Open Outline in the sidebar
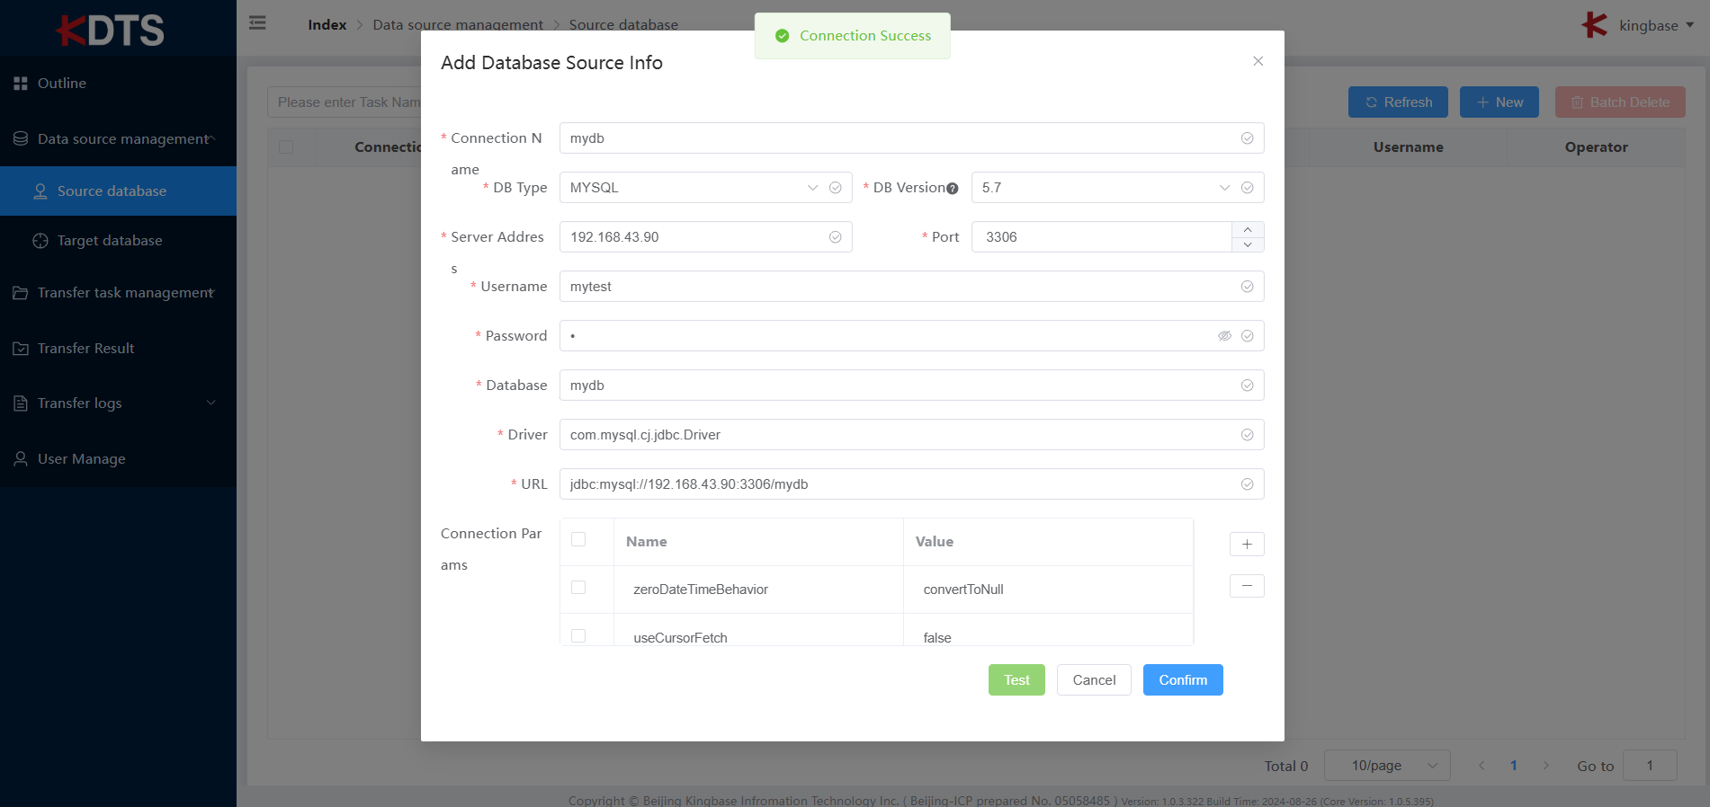 pyautogui.click(x=118, y=84)
